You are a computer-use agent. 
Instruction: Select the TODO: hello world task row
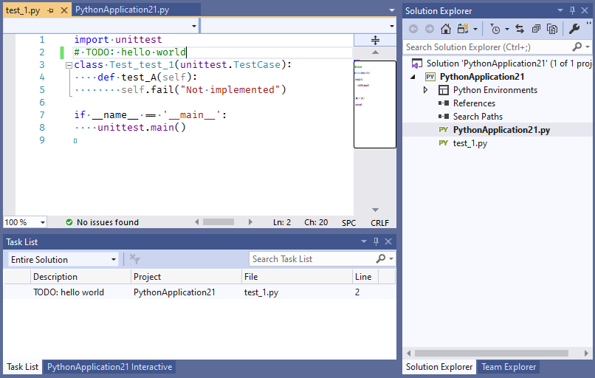pyautogui.click(x=199, y=292)
